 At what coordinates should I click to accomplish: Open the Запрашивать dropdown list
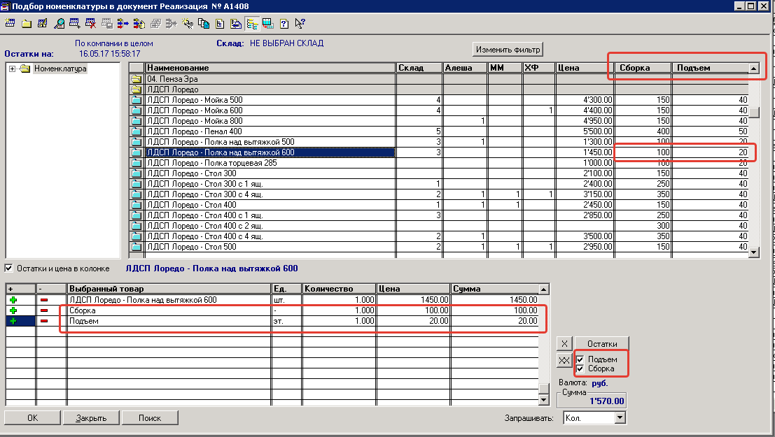pyautogui.click(x=619, y=417)
